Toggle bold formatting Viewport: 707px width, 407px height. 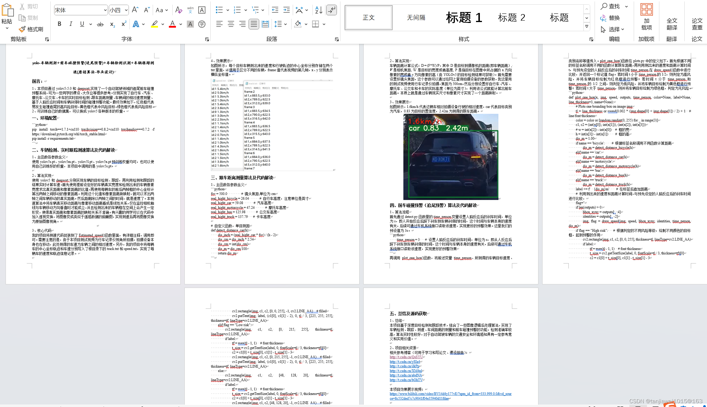coord(59,24)
